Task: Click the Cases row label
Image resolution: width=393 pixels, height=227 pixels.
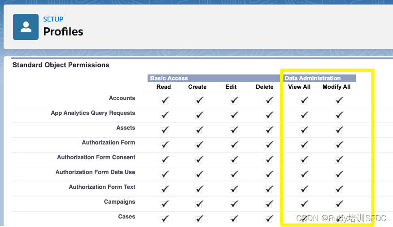Action: (127, 217)
